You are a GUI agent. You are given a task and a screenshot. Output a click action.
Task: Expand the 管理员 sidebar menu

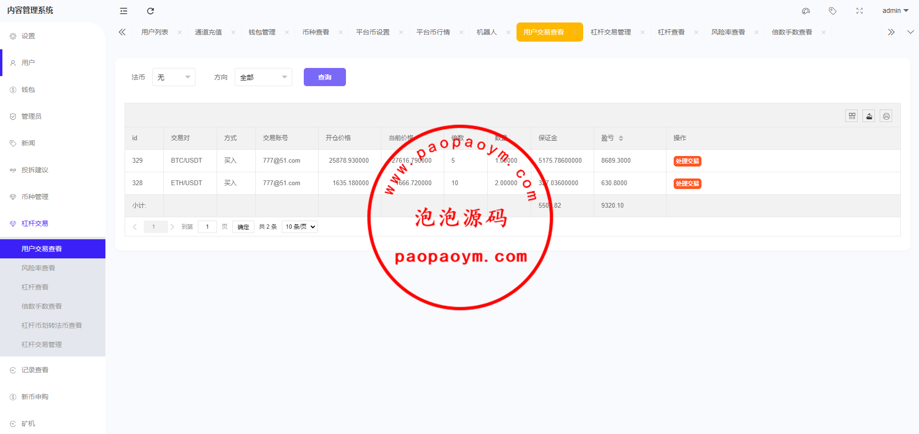[x=53, y=116]
